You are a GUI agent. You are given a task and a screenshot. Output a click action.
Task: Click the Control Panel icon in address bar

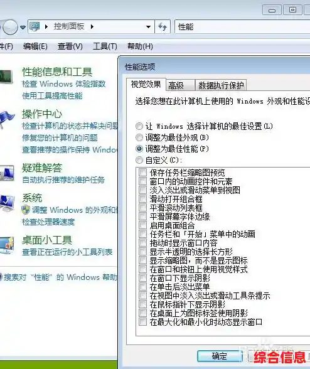point(35,26)
